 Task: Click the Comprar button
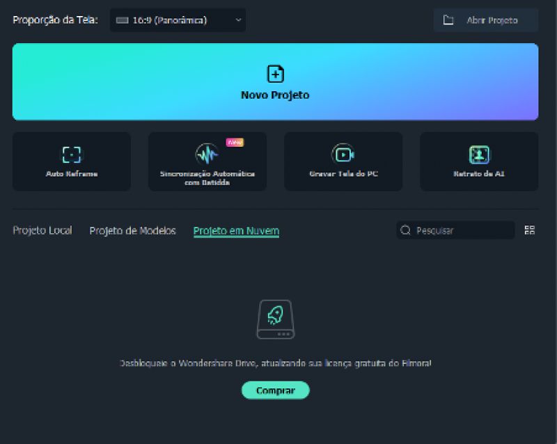click(275, 390)
